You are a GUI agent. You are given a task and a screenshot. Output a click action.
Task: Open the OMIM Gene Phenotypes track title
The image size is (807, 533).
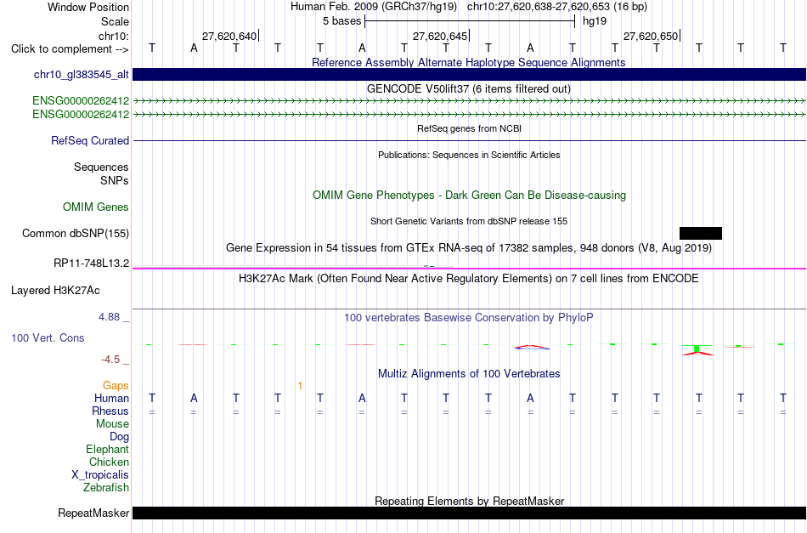(469, 196)
